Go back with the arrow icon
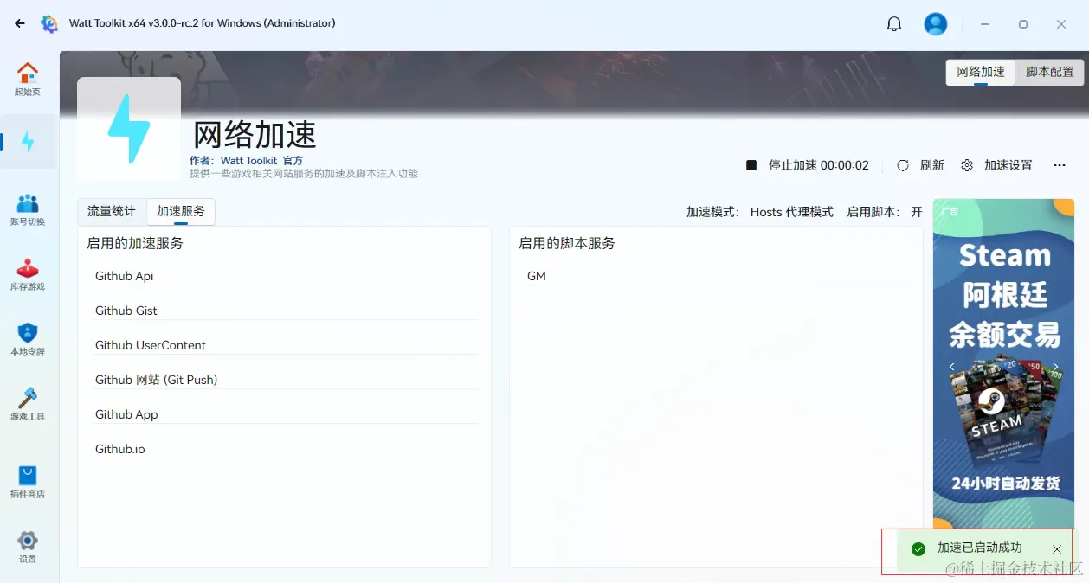The width and height of the screenshot is (1089, 583). 20,24
